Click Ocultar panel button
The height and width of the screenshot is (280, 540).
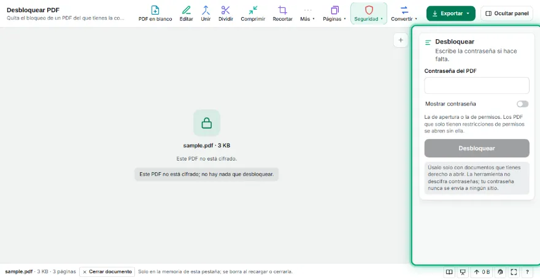pos(507,13)
